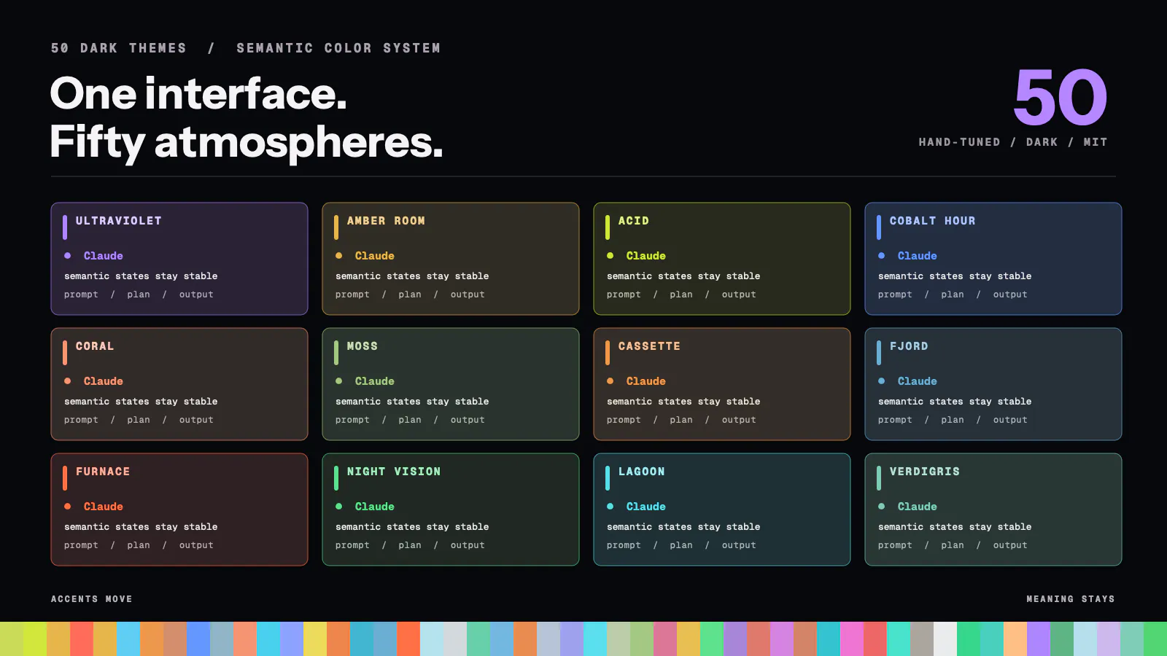Select the CORAL theme title
The height and width of the screenshot is (656, 1167).
tap(95, 346)
